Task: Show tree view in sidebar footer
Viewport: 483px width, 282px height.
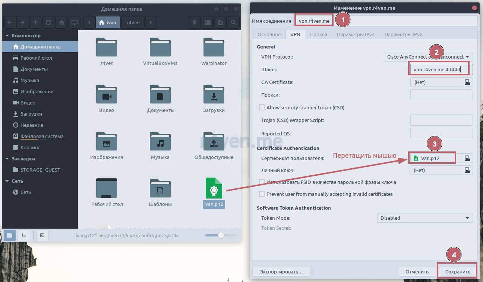Action: point(24,235)
